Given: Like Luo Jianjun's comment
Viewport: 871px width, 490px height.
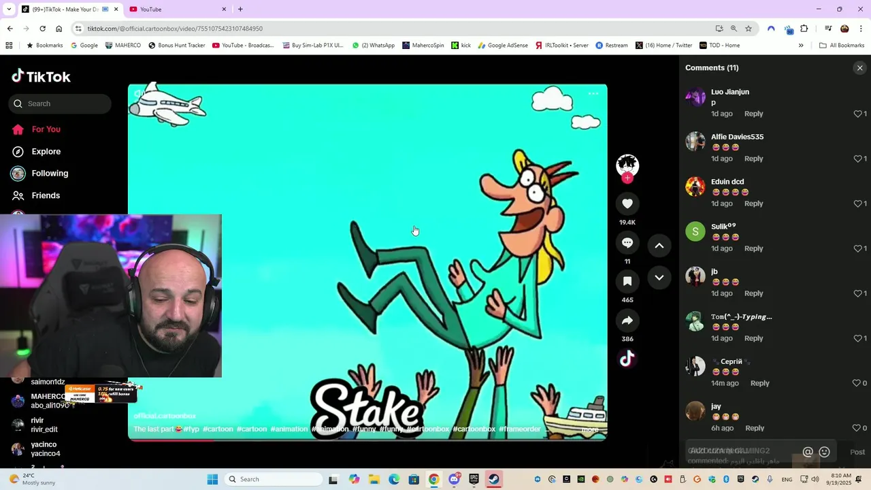Looking at the screenshot, I should 857,114.
